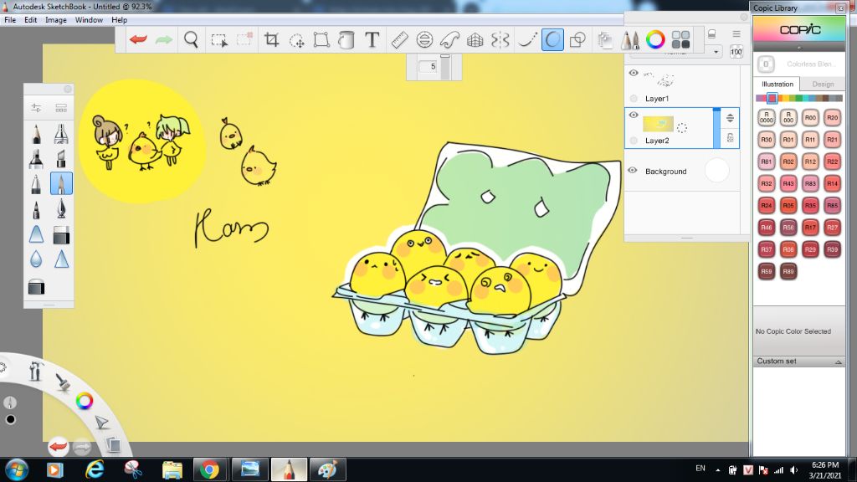Toggle Background layer visibility eye

[633, 171]
